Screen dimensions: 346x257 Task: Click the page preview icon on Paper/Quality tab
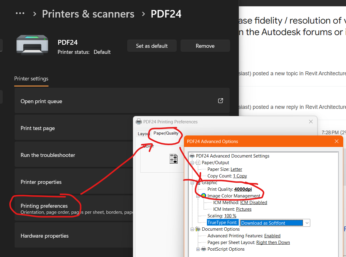(x=174, y=158)
